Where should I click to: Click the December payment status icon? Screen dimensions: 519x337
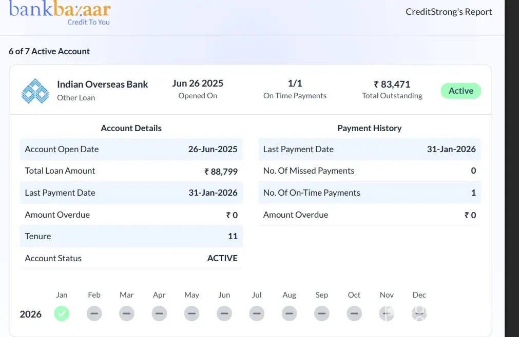point(419,313)
